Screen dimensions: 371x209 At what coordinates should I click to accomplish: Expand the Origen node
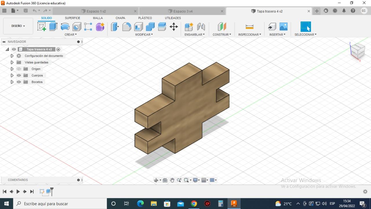(12, 69)
